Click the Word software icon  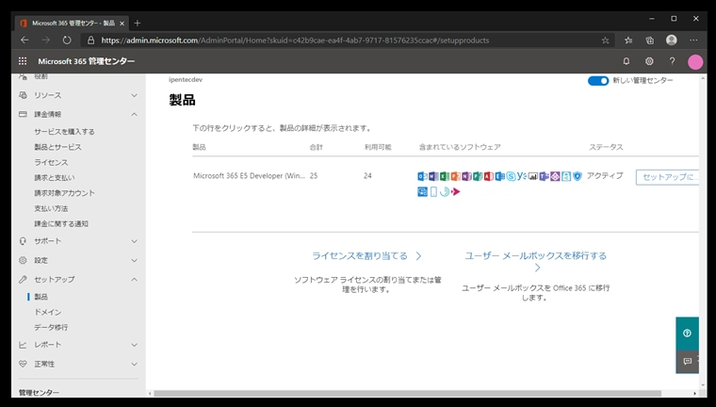pos(433,176)
